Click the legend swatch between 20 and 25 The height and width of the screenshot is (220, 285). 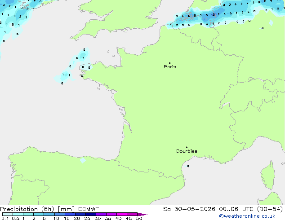[80, 214]
